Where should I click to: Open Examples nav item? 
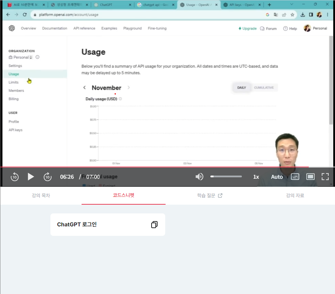tap(109, 28)
